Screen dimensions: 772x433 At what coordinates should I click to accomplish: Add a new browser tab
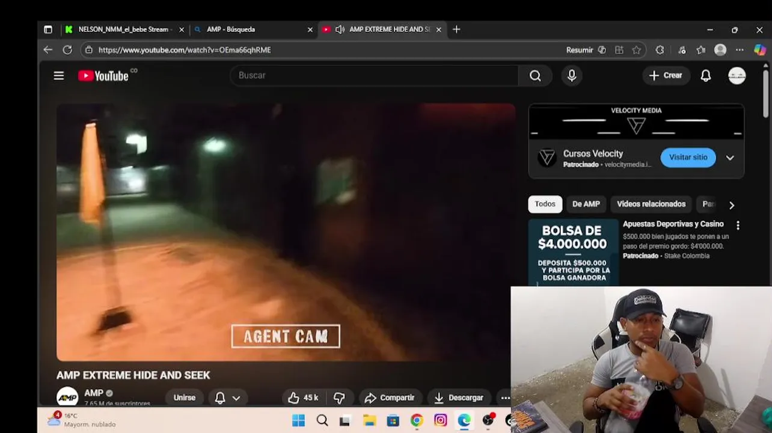tap(456, 29)
